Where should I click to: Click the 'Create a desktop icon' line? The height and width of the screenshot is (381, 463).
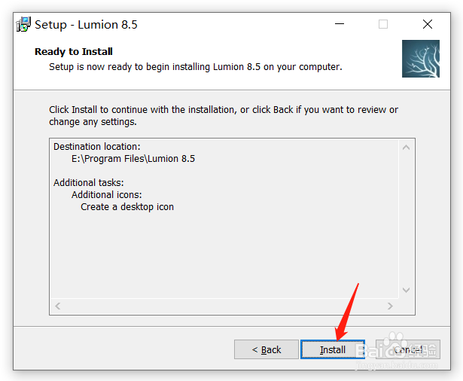tap(127, 207)
